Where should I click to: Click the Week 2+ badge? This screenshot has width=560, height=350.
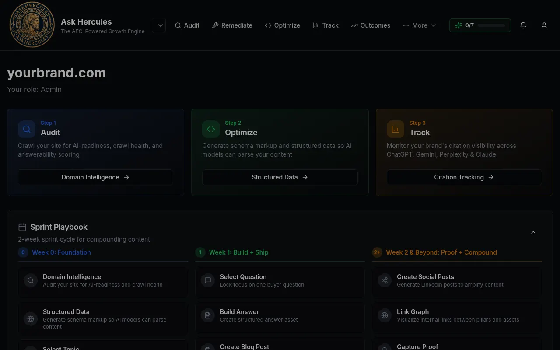click(x=377, y=252)
